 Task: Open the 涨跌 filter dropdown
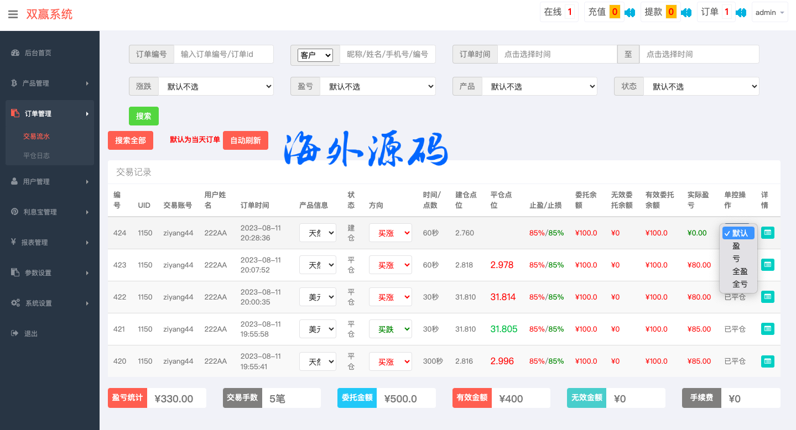pyautogui.click(x=216, y=87)
